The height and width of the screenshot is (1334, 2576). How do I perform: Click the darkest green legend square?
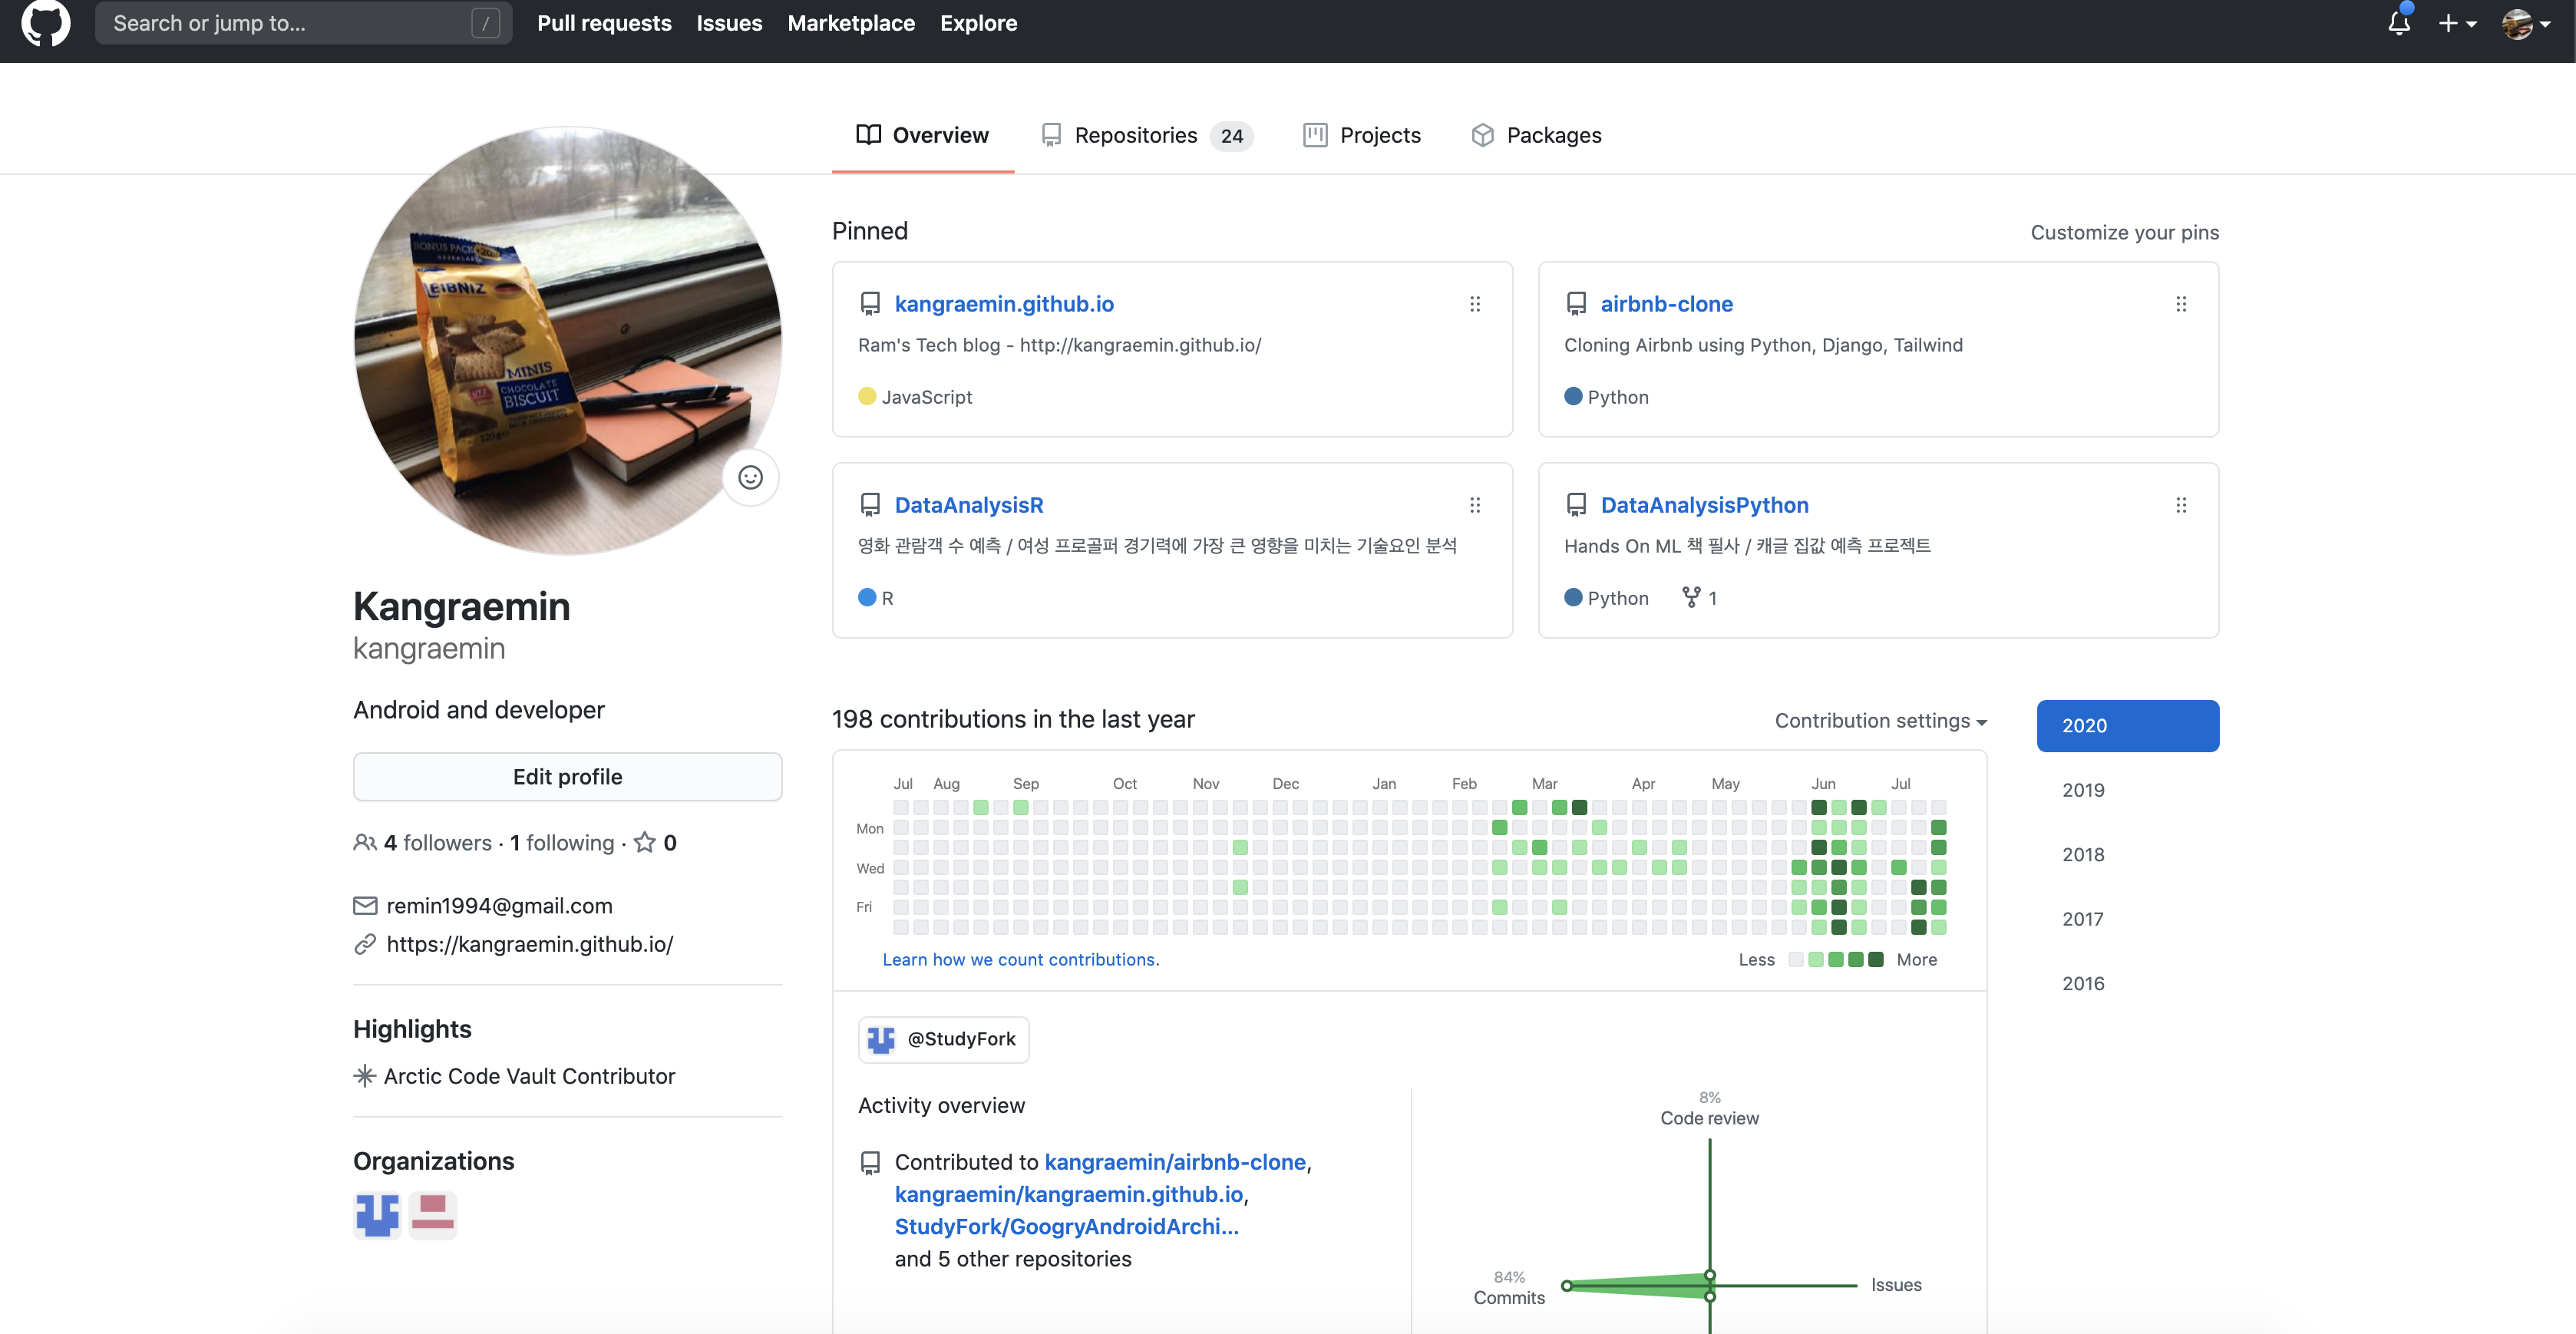click(x=1876, y=959)
